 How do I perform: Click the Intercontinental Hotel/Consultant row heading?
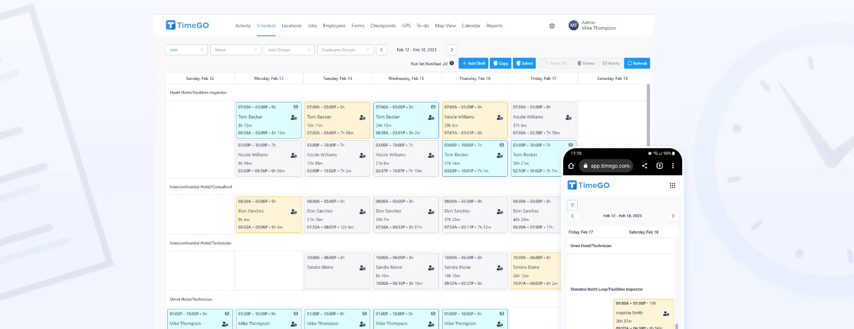pos(201,187)
